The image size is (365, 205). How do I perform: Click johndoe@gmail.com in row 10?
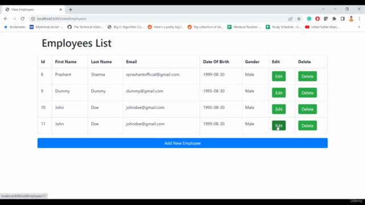coord(145,108)
